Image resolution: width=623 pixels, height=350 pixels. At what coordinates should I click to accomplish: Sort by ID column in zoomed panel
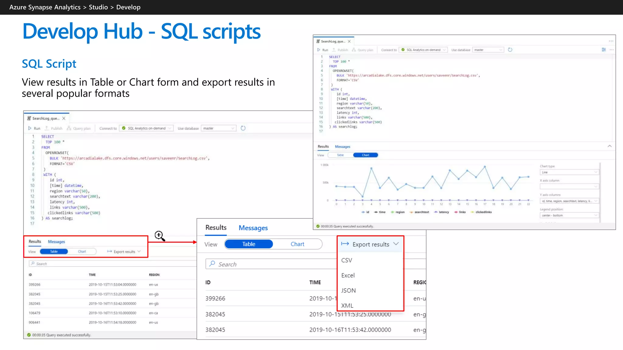pos(208,283)
